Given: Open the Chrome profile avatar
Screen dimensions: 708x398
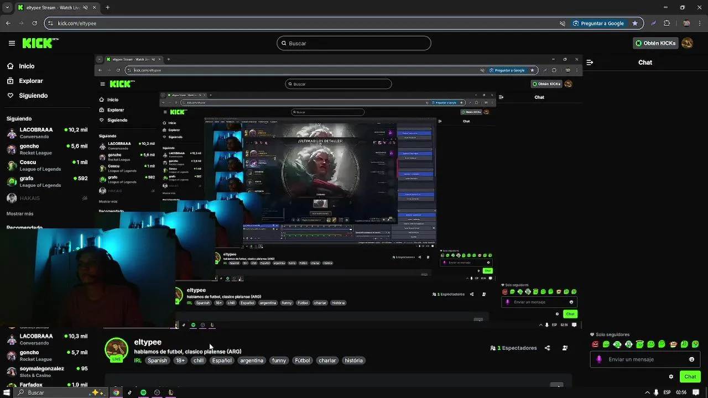Looking at the screenshot, I should click(x=686, y=23).
